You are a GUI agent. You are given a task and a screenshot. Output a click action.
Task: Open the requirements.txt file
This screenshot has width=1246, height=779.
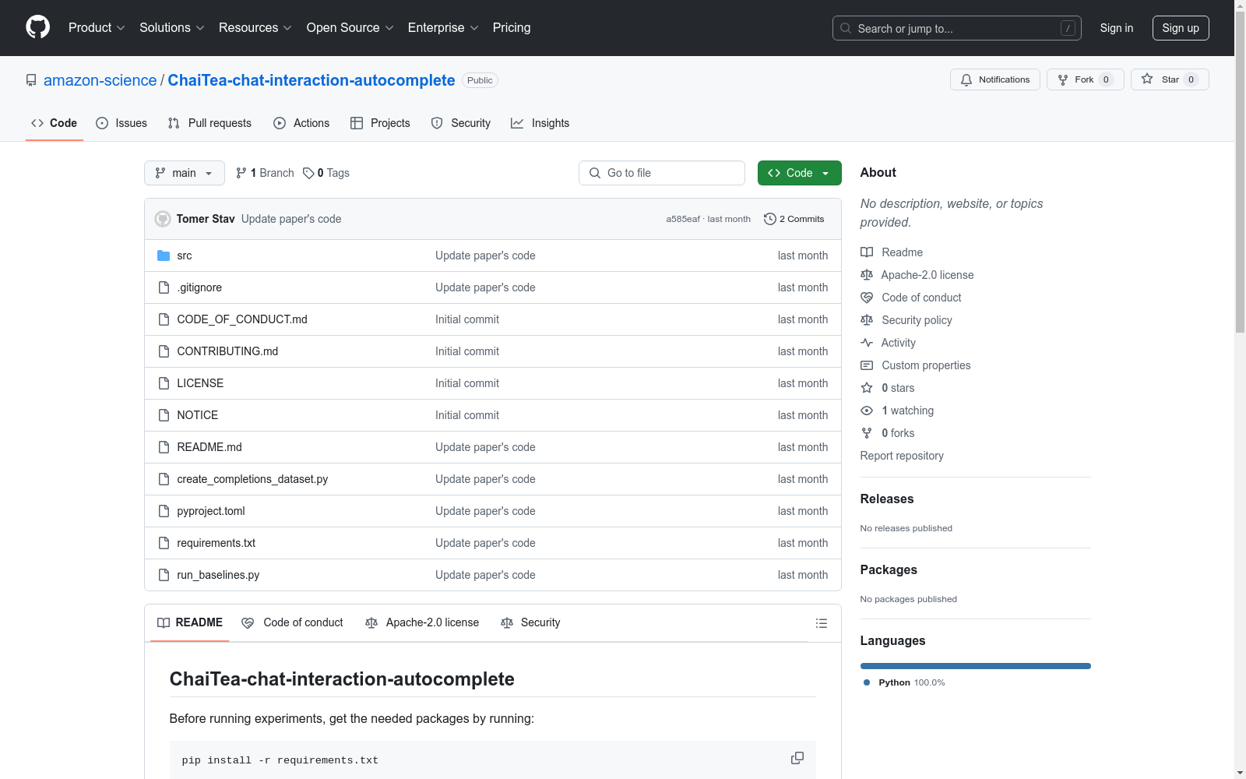click(216, 543)
